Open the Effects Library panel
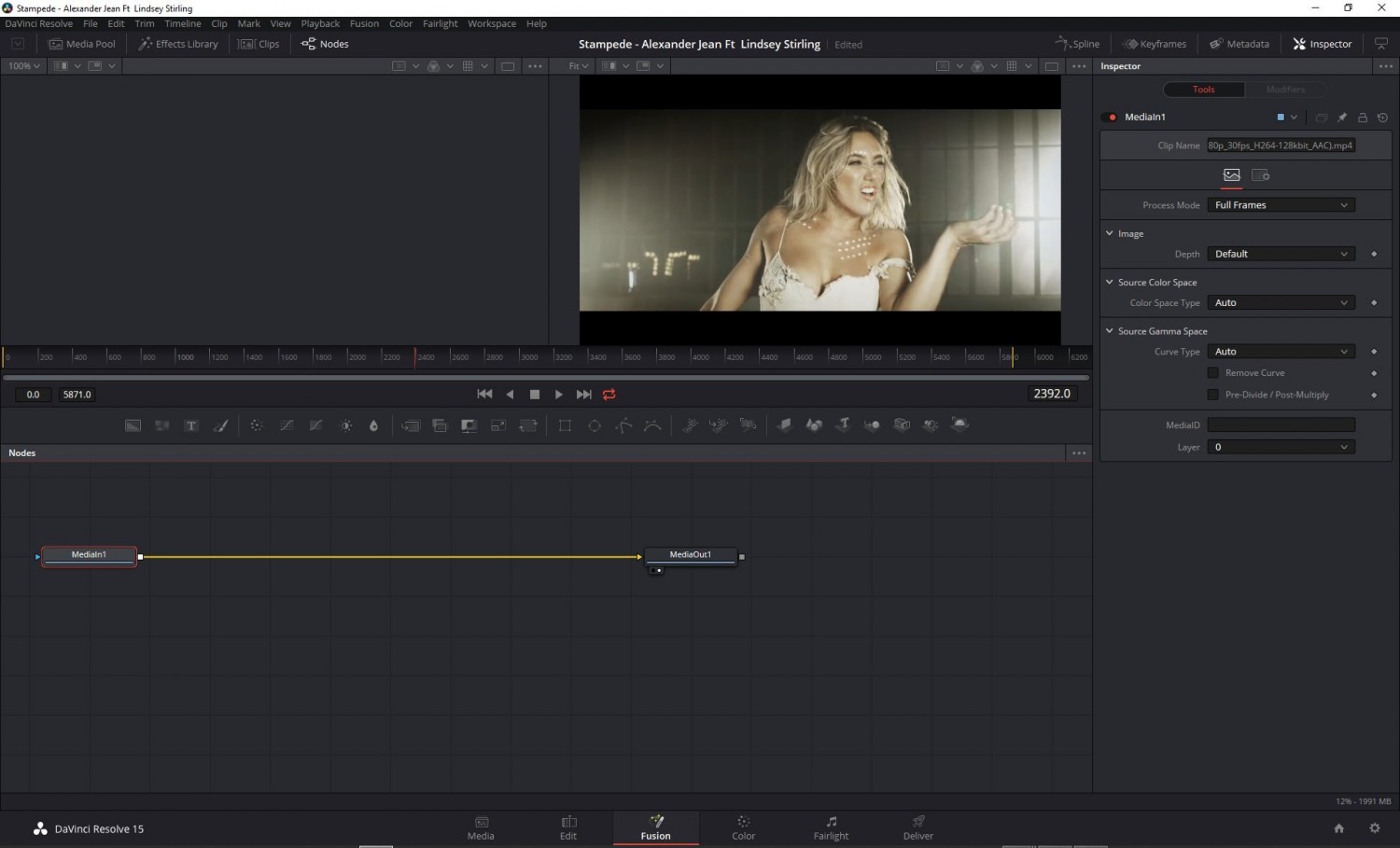 178,44
